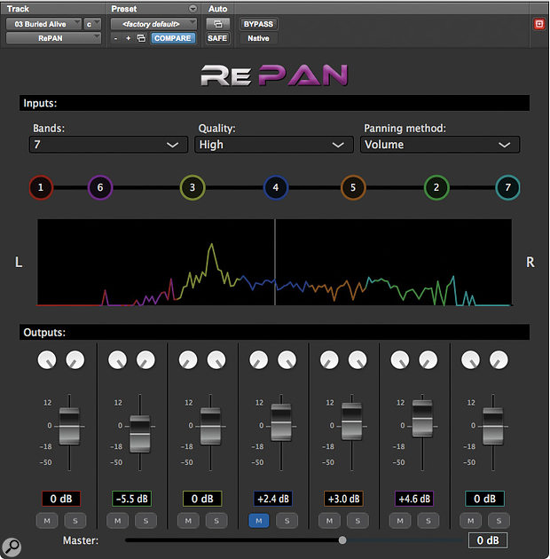Open the Bands dropdown showing 7
This screenshot has height=559, width=550.
pyautogui.click(x=108, y=145)
